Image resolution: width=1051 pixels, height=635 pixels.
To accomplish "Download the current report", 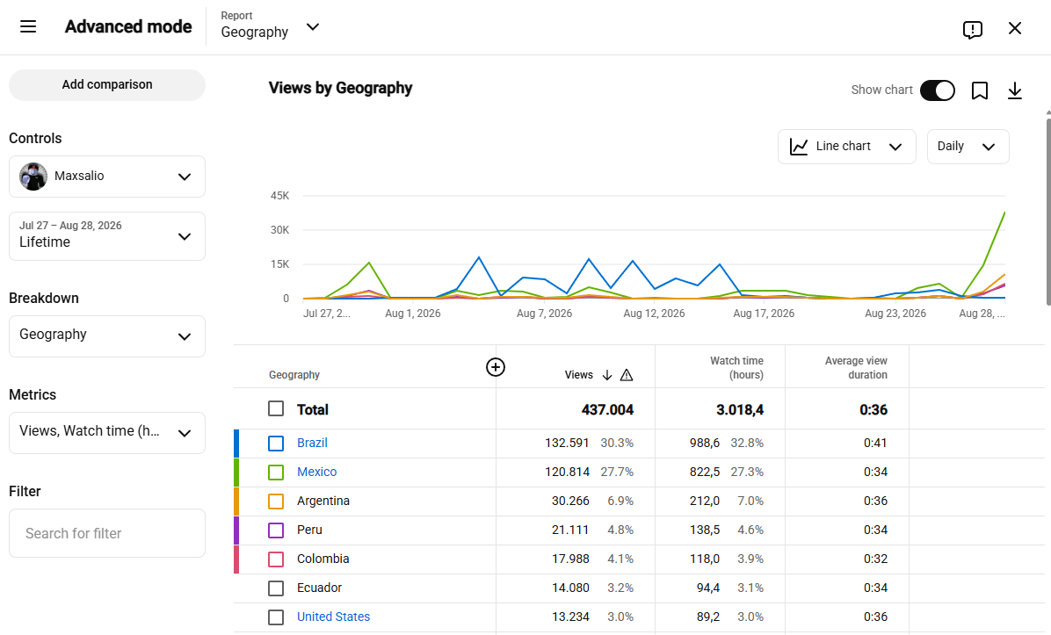I will pos(1015,90).
